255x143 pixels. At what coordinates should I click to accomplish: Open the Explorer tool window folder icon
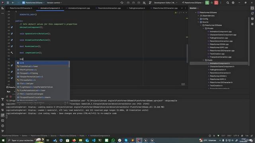pyautogui.click(x=252, y=8)
